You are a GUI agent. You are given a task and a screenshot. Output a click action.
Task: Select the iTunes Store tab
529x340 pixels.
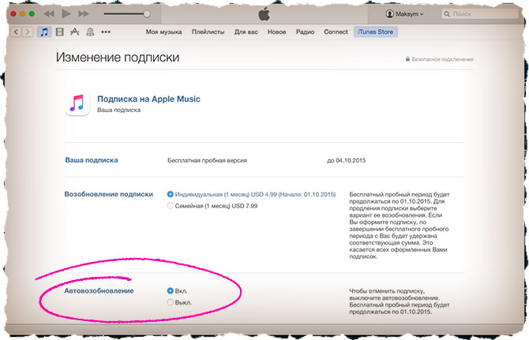(x=376, y=32)
